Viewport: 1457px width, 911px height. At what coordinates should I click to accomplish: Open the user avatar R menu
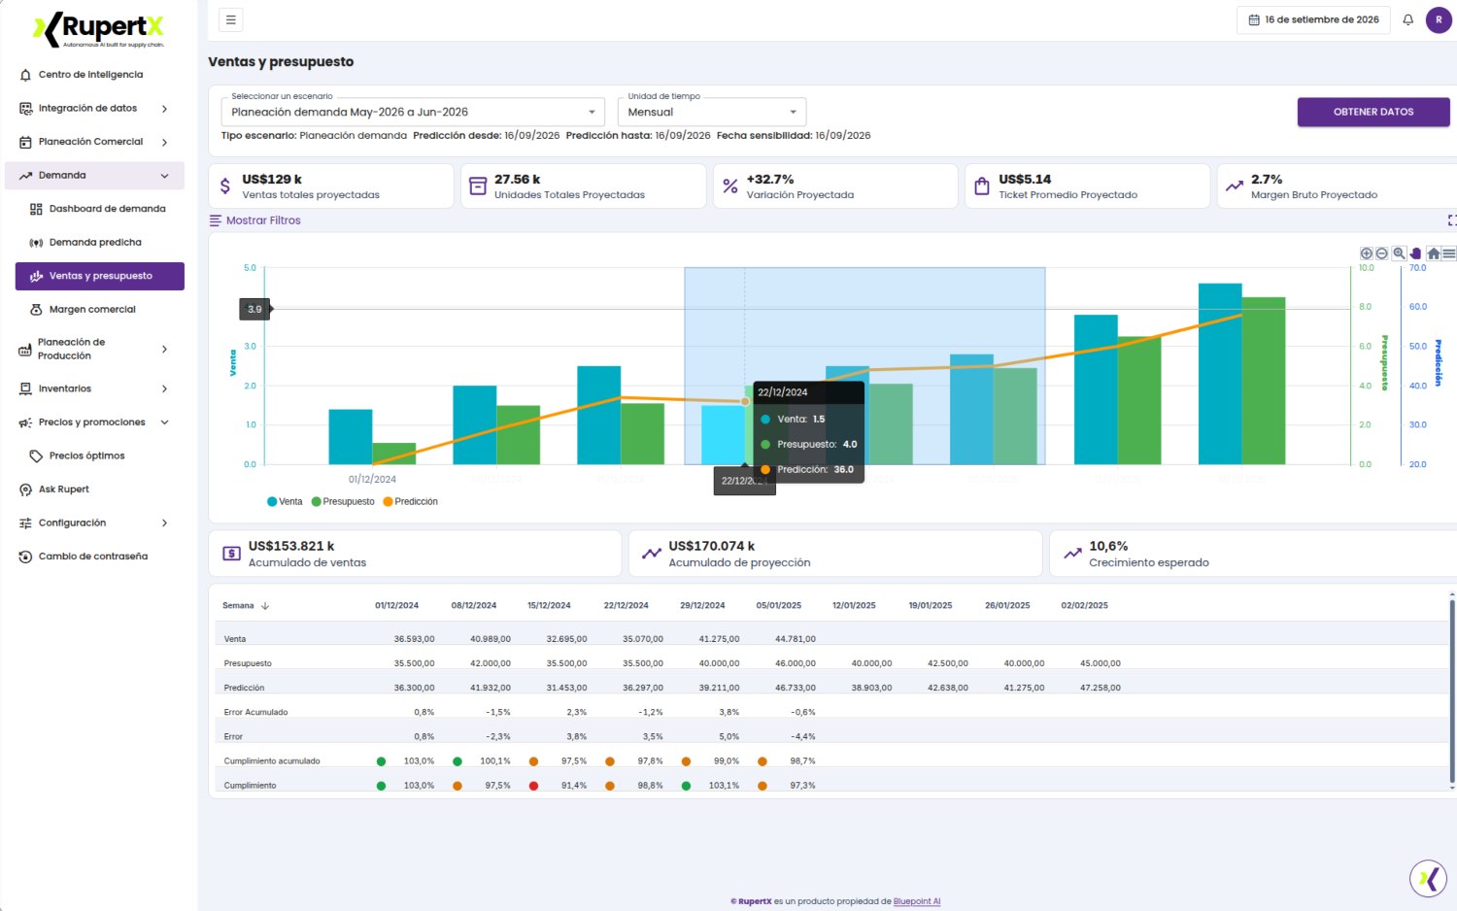click(1439, 19)
